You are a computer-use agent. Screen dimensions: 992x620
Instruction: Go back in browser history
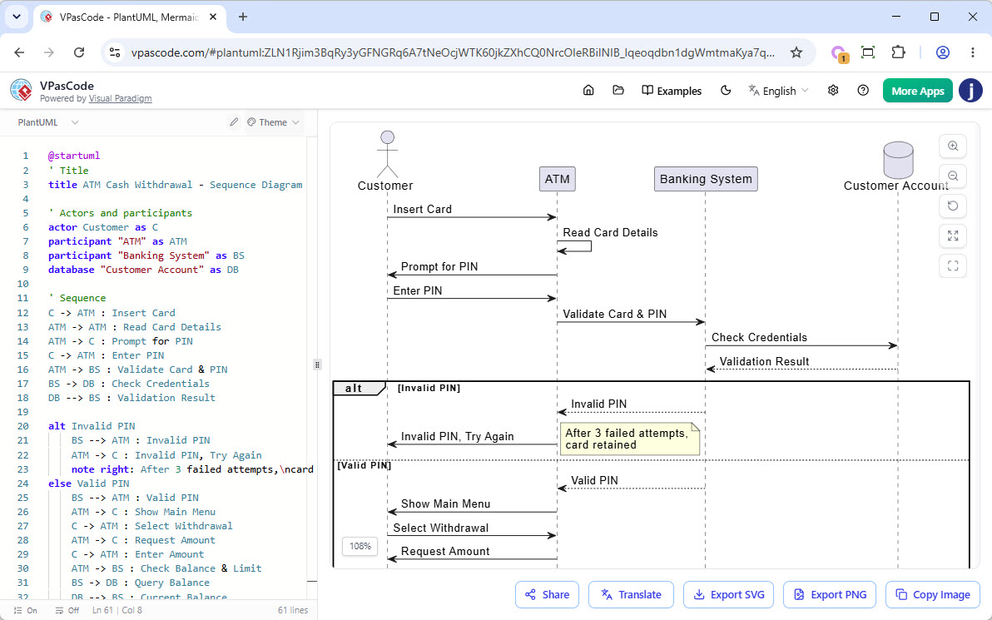[19, 52]
